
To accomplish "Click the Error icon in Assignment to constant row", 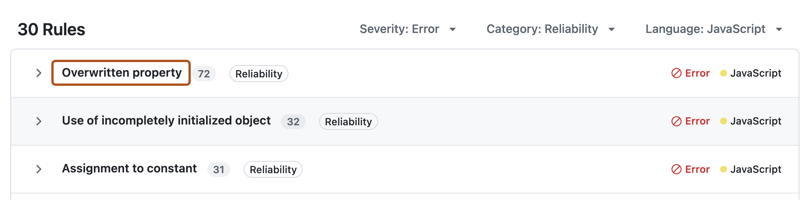I will pyautogui.click(x=676, y=169).
